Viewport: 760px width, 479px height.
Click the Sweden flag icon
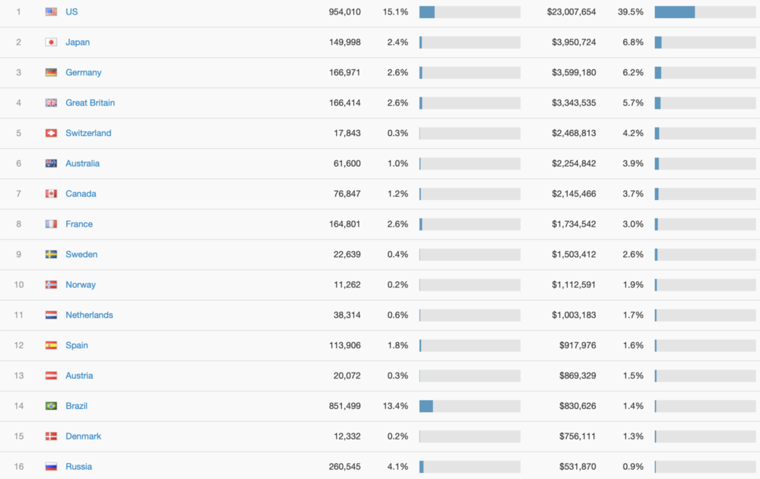coord(51,255)
